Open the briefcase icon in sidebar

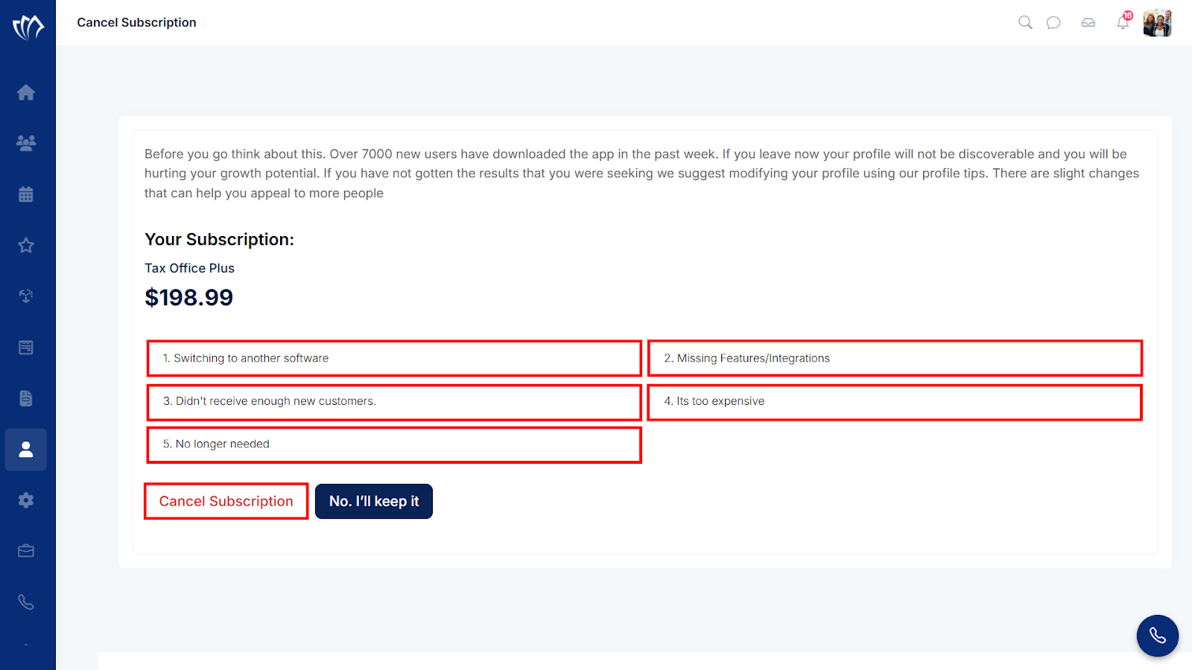point(26,551)
